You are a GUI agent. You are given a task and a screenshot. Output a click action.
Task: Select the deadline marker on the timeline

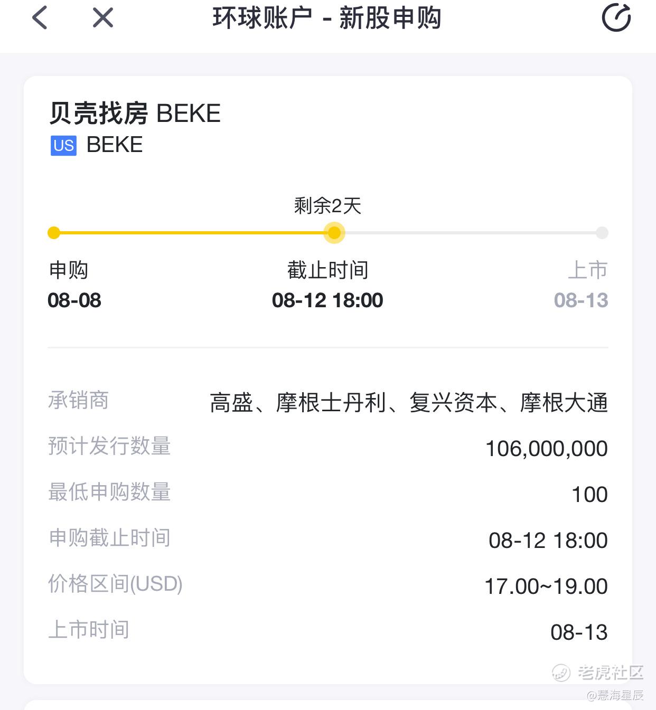(334, 233)
